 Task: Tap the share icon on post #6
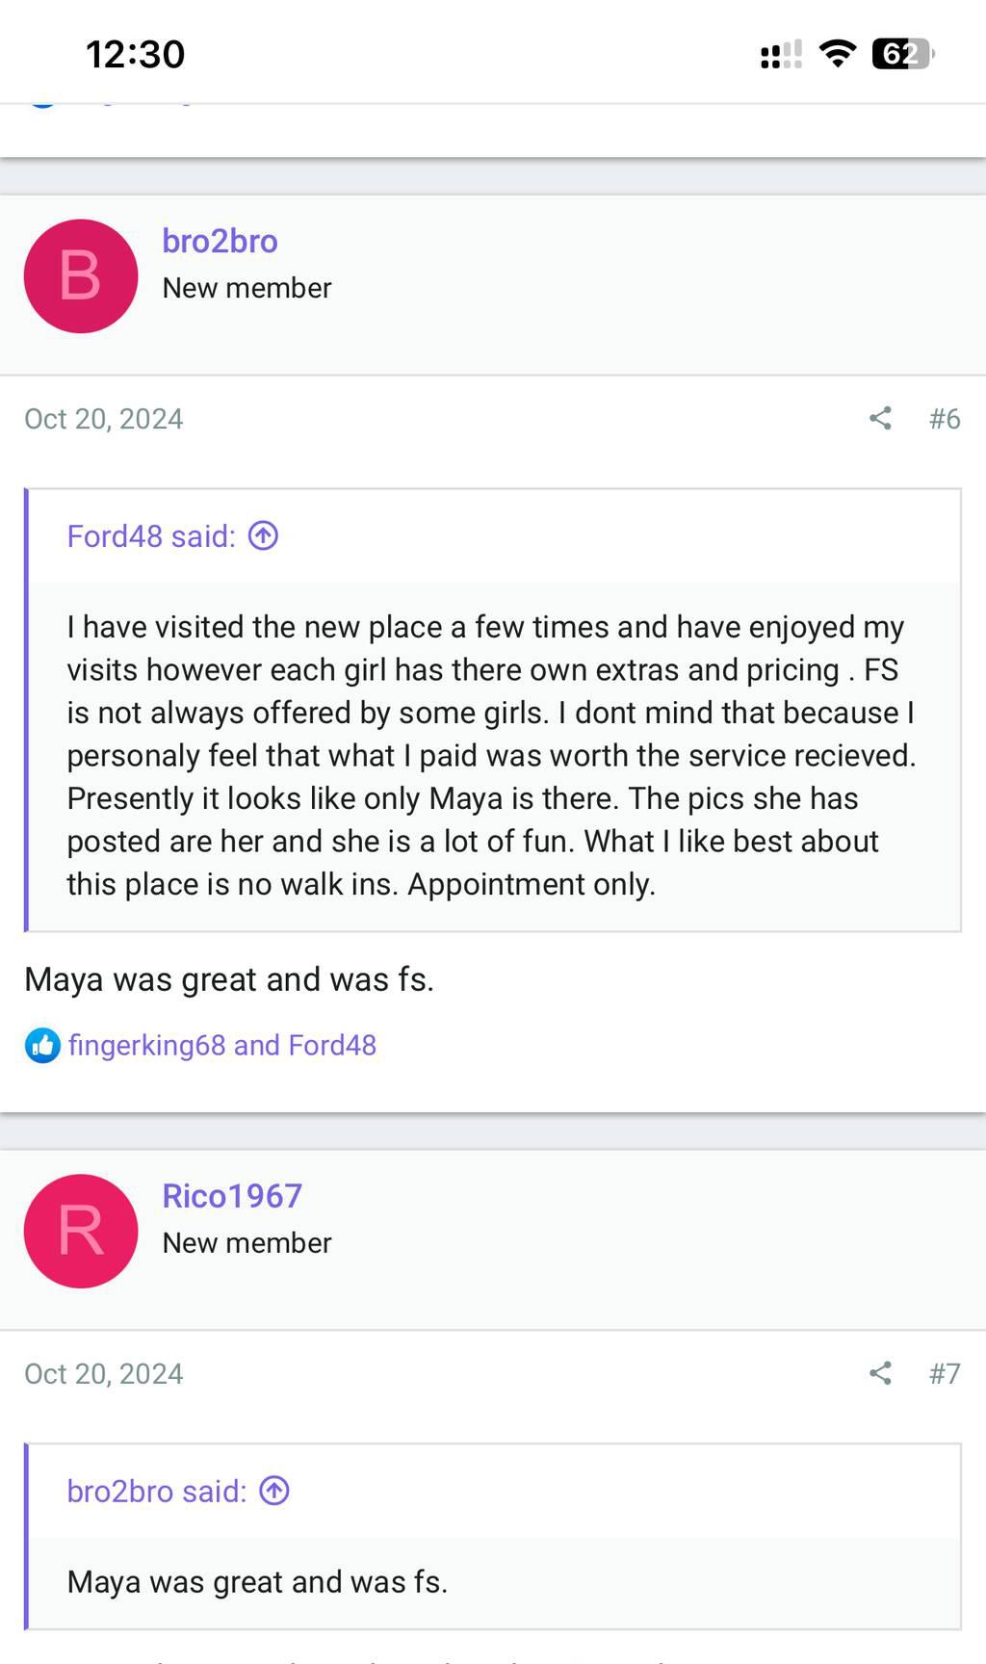[880, 418]
